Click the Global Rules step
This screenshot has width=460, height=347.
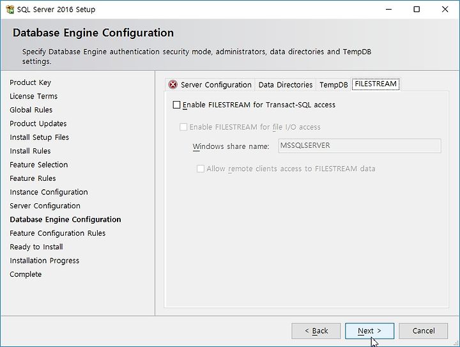click(31, 110)
